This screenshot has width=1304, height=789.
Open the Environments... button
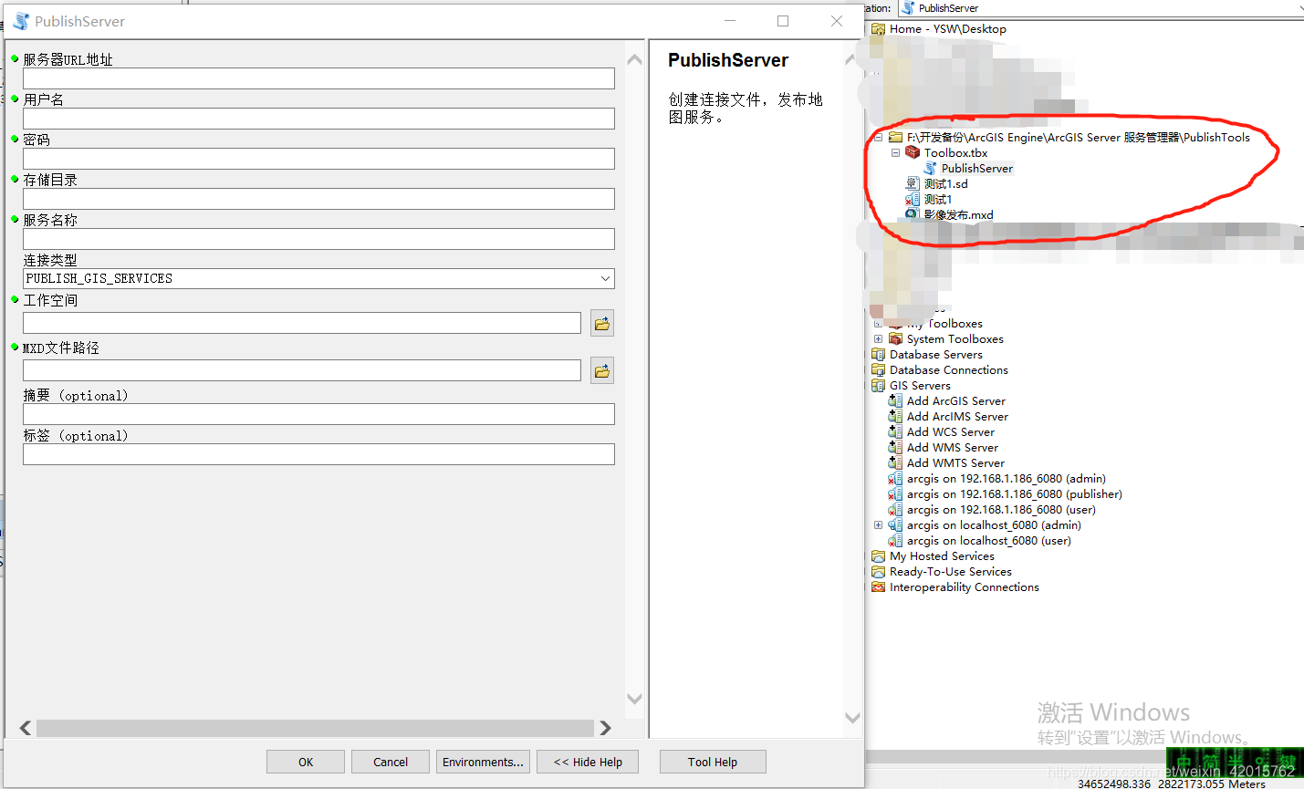(x=483, y=762)
